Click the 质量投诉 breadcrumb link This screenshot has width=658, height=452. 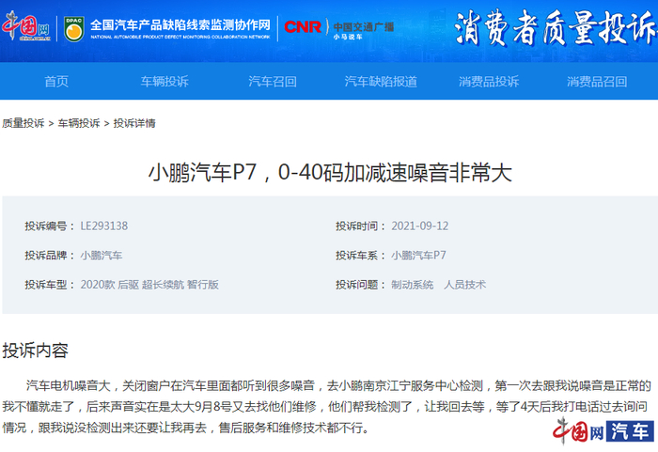coord(23,123)
